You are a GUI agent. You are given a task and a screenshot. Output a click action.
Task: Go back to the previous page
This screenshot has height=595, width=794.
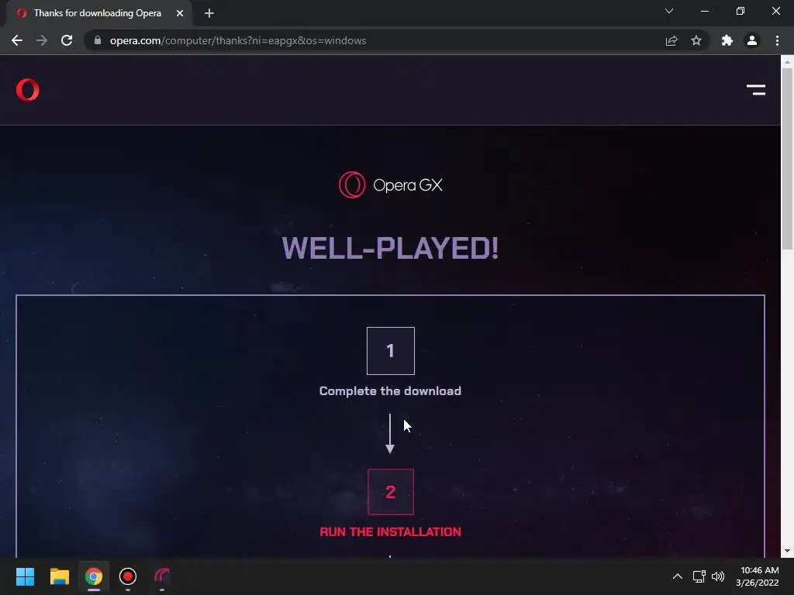(17, 40)
